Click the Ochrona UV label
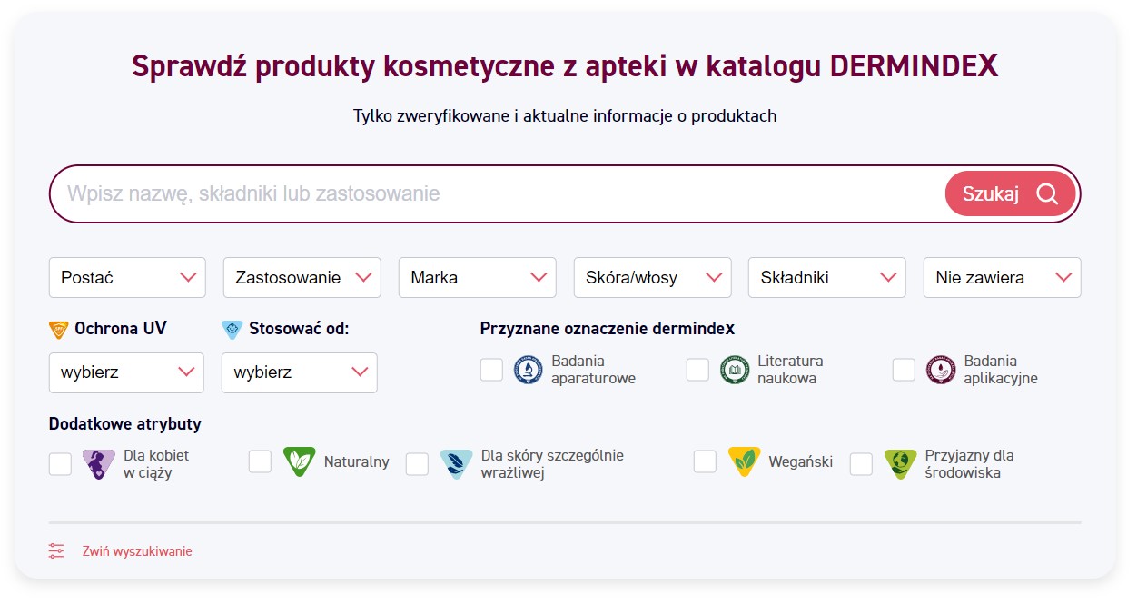 click(121, 329)
